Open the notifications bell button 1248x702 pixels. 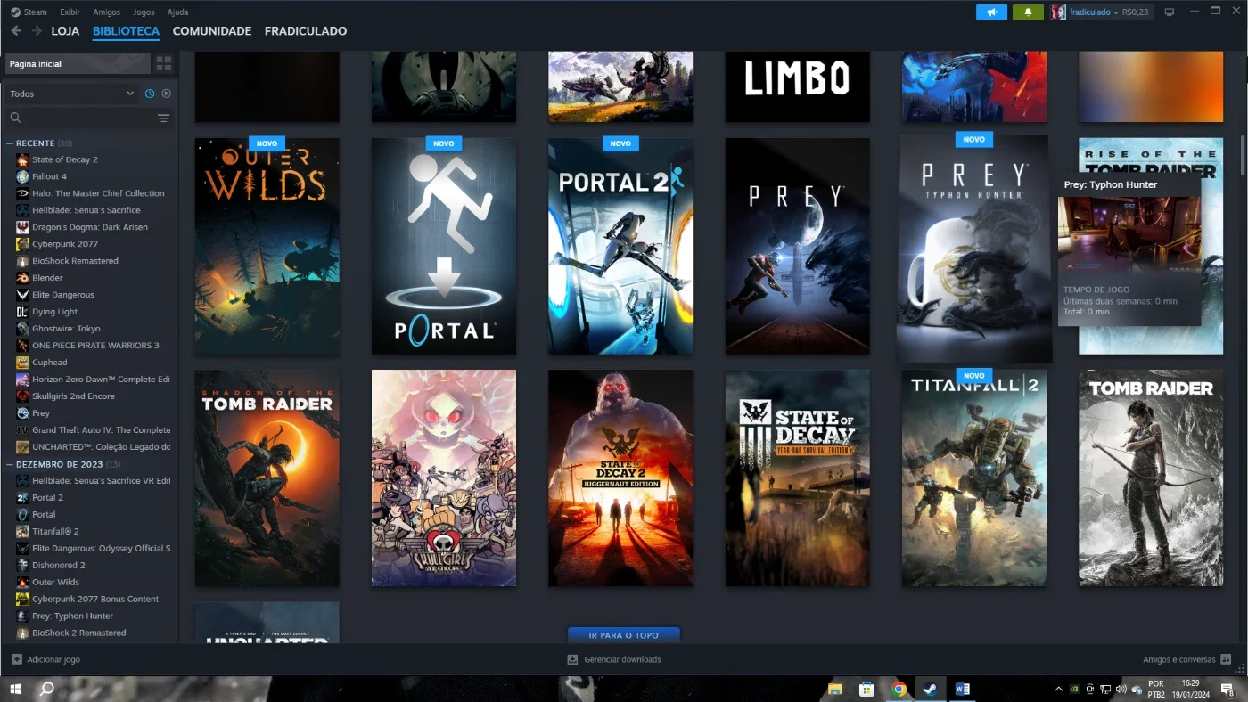click(x=1028, y=12)
